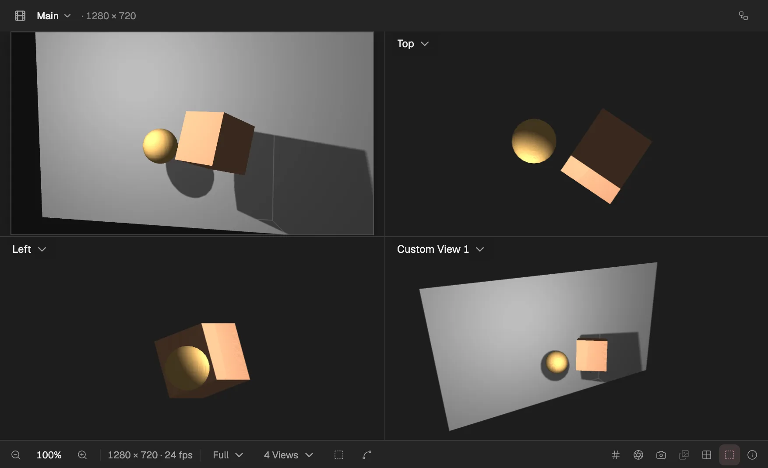Click the 1280 × 720 · 24 fps label

pos(150,455)
